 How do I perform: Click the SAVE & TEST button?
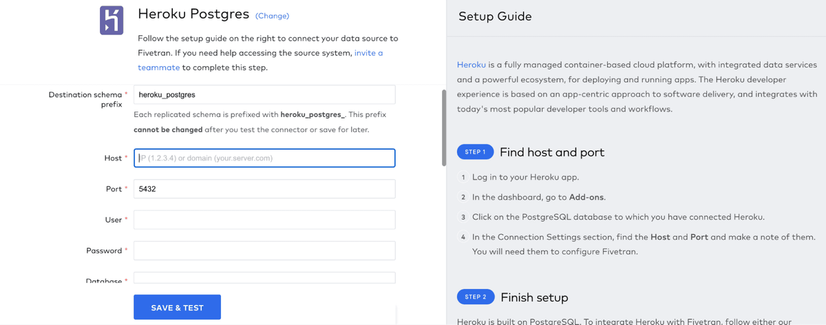[177, 307]
